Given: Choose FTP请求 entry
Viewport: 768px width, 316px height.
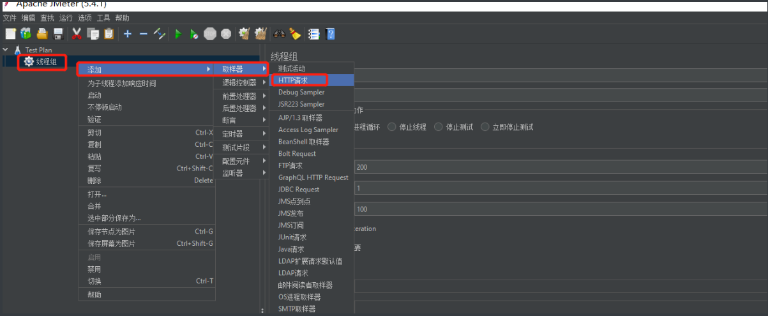Looking at the screenshot, I should coord(312,165).
